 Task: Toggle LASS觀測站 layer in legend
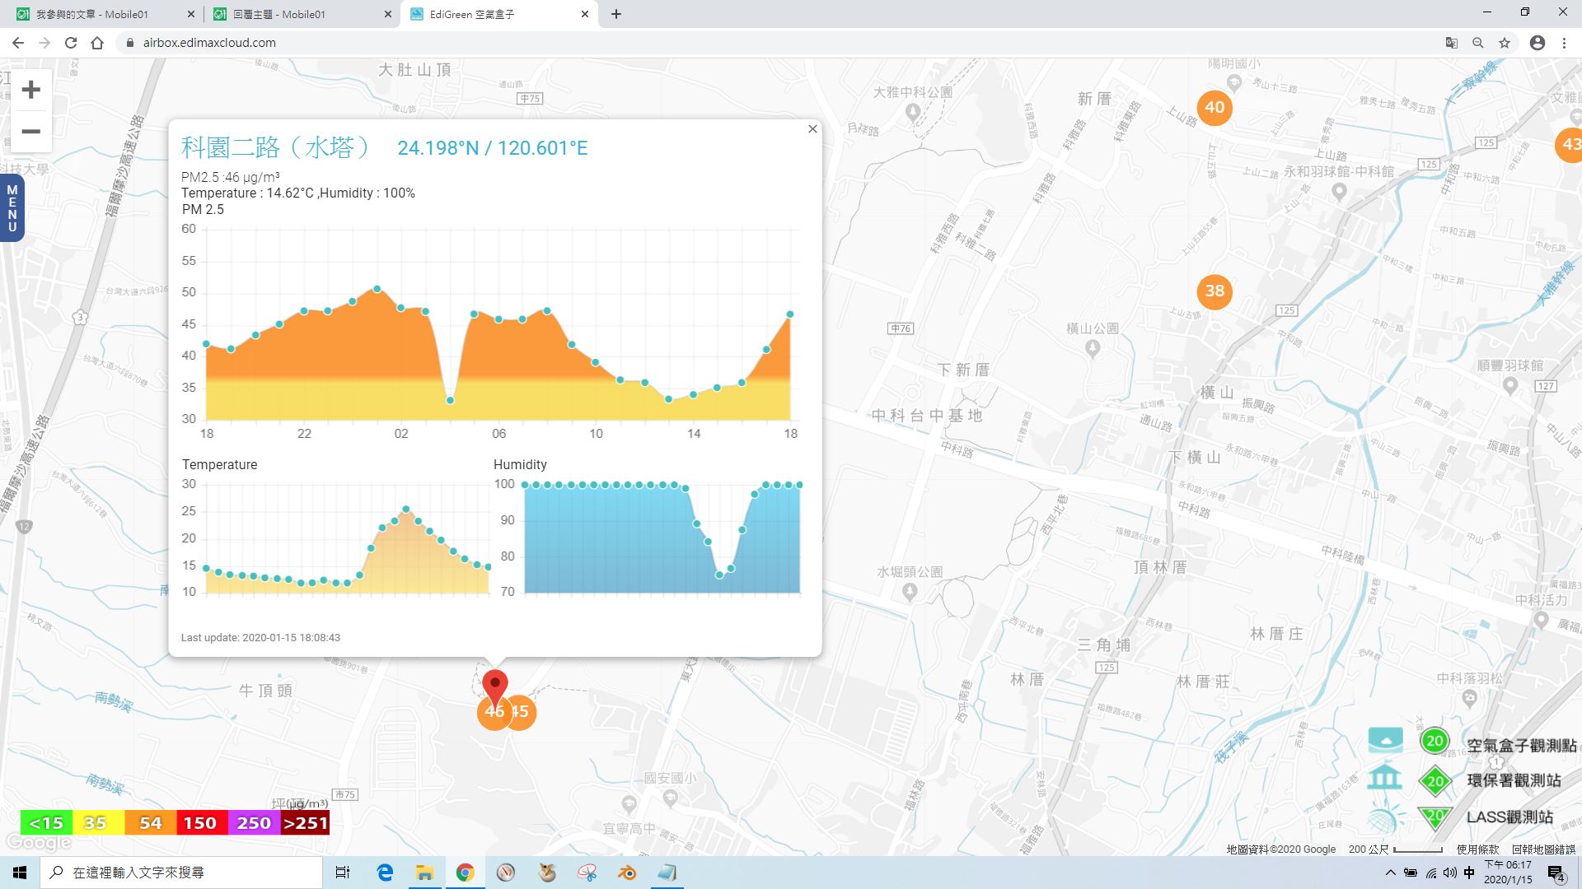pyautogui.click(x=1509, y=817)
